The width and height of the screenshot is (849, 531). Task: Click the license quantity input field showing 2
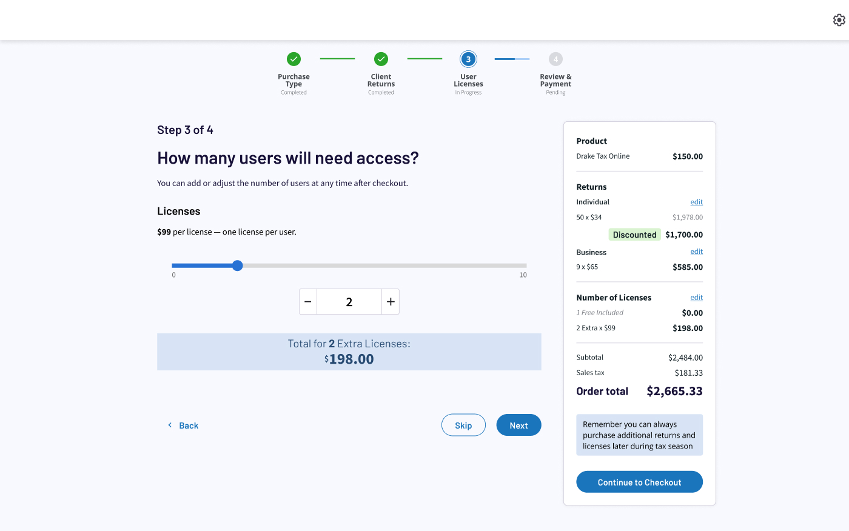[349, 302]
